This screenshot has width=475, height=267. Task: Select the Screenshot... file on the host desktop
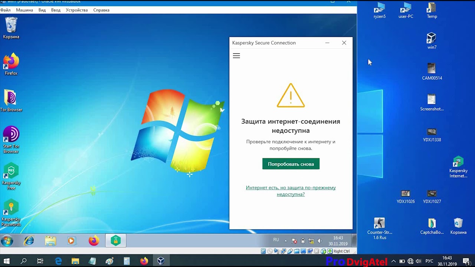(432, 102)
